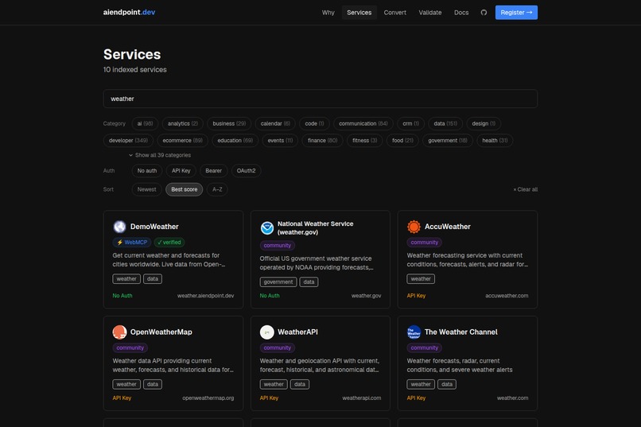This screenshot has width=641, height=427.
Task: Click data tag on OpenWeatherMap card
Action: 153,384
